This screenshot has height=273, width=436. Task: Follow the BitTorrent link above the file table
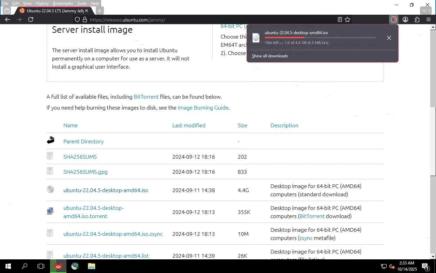[146, 97]
